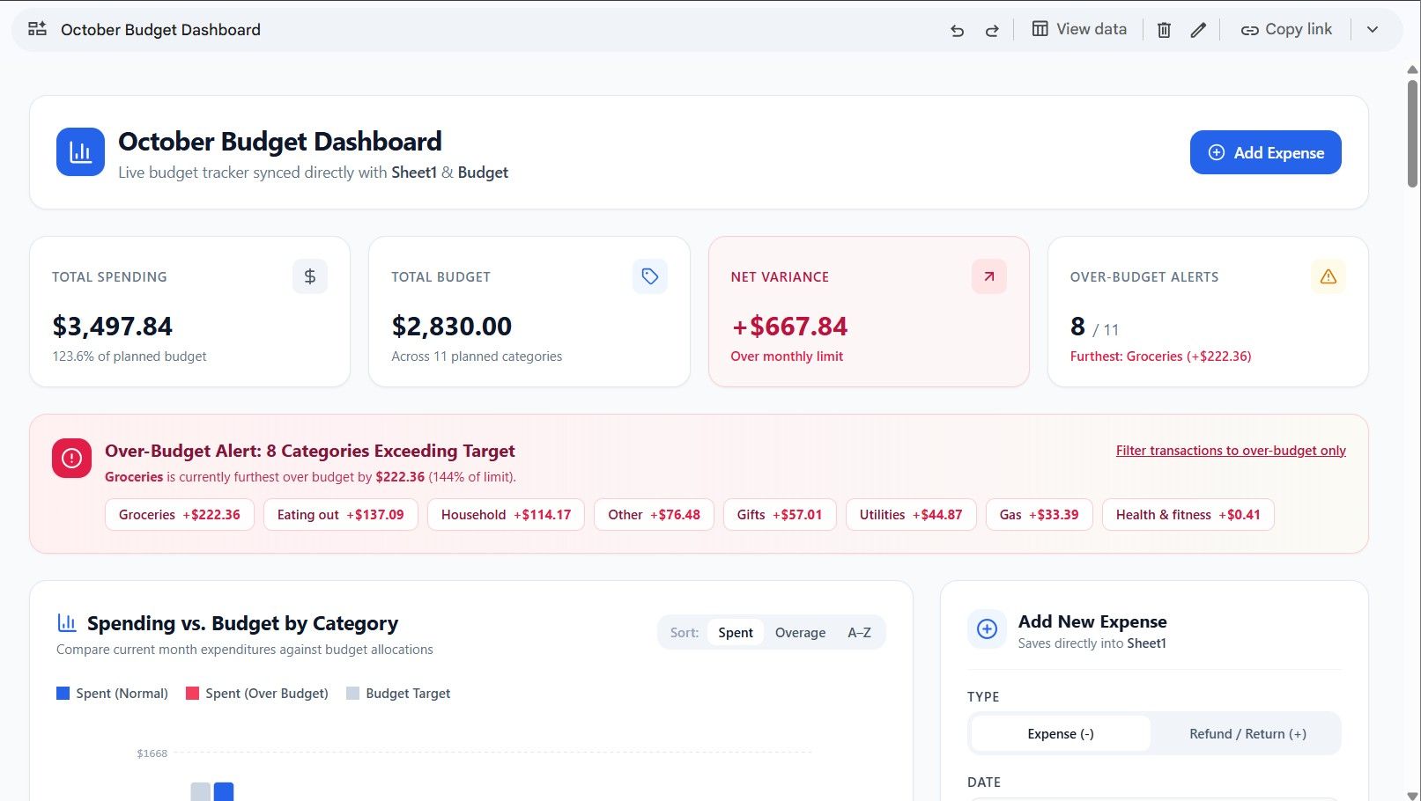Viewport: 1421px width, 801px height.
Task: Click the warning triangle on Over-Budget Alerts card
Action: (x=1328, y=276)
